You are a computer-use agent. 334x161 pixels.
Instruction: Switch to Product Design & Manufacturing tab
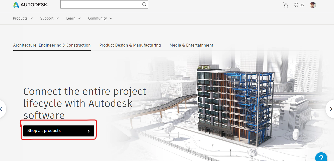pyautogui.click(x=130, y=45)
